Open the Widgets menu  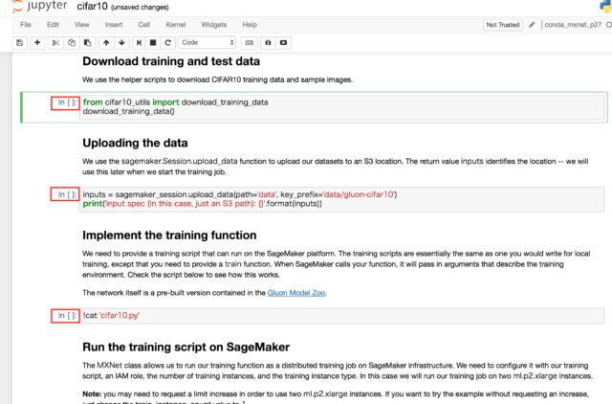(214, 25)
